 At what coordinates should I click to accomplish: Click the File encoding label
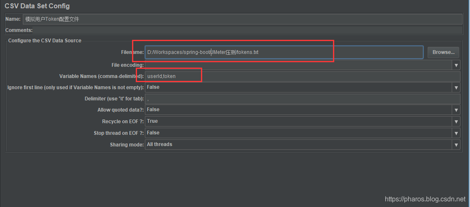tap(128, 65)
